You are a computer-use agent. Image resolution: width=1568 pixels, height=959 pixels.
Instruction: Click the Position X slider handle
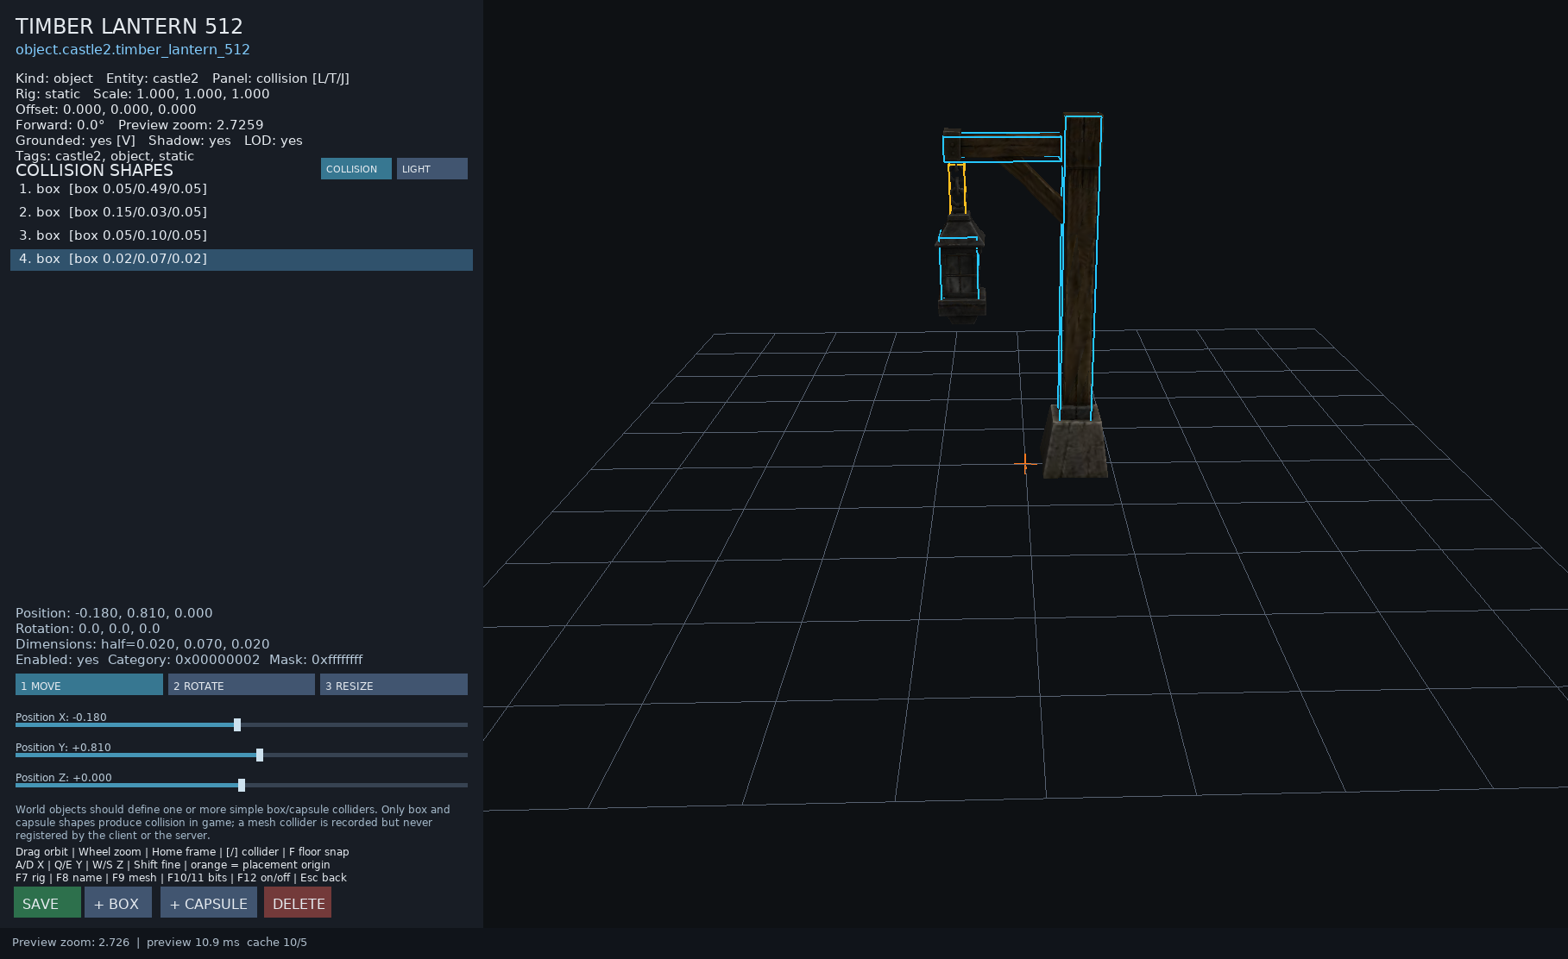coord(237,725)
